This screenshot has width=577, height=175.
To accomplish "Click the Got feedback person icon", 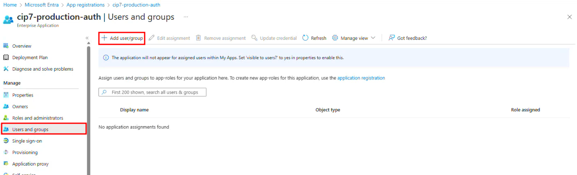I will [x=392, y=38].
